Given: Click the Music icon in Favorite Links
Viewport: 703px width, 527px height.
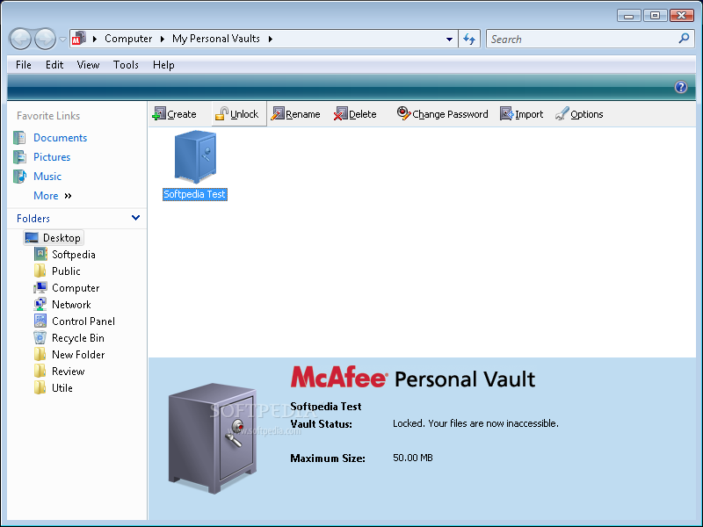Looking at the screenshot, I should 19,177.
